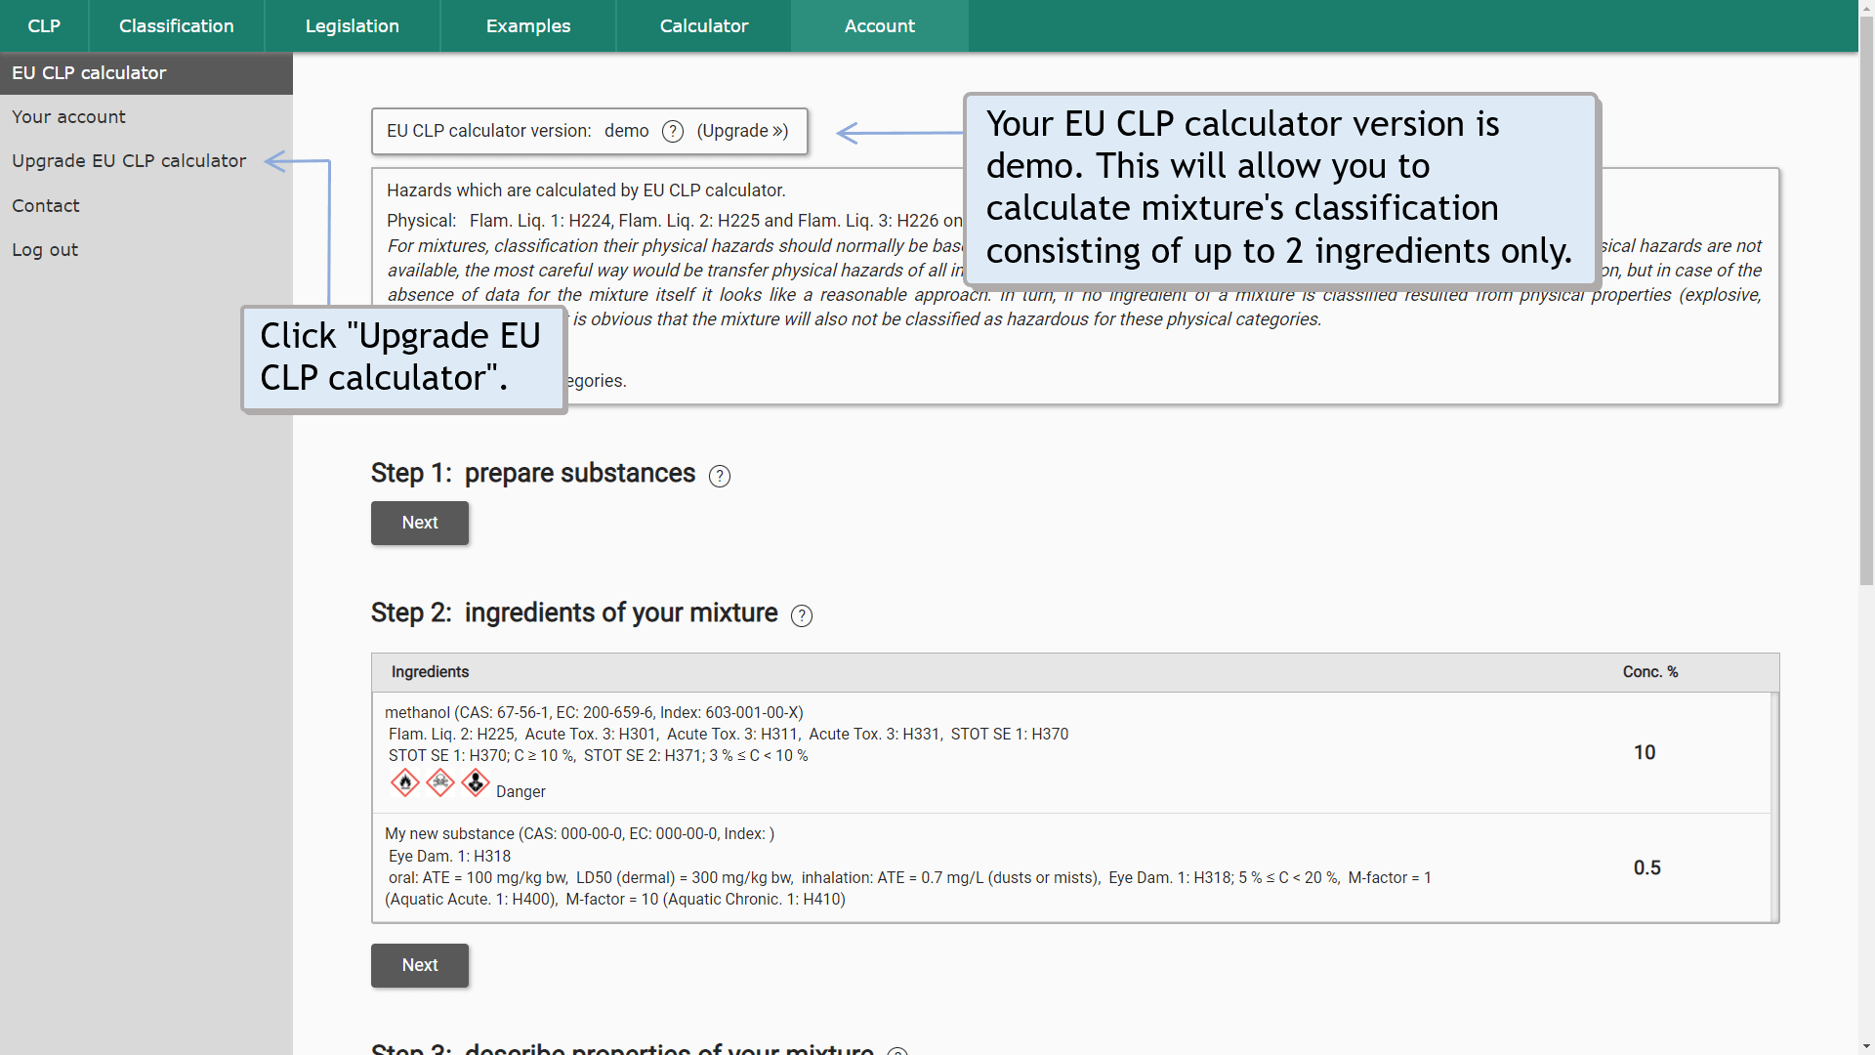Click the help icon next to Step 1

click(720, 474)
